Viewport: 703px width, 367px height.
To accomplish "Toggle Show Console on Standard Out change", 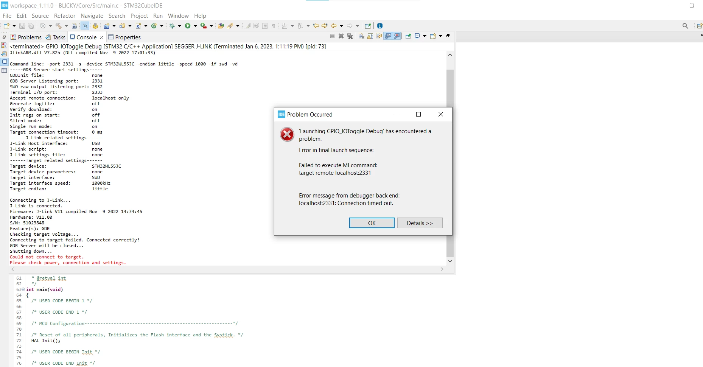I will point(388,36).
